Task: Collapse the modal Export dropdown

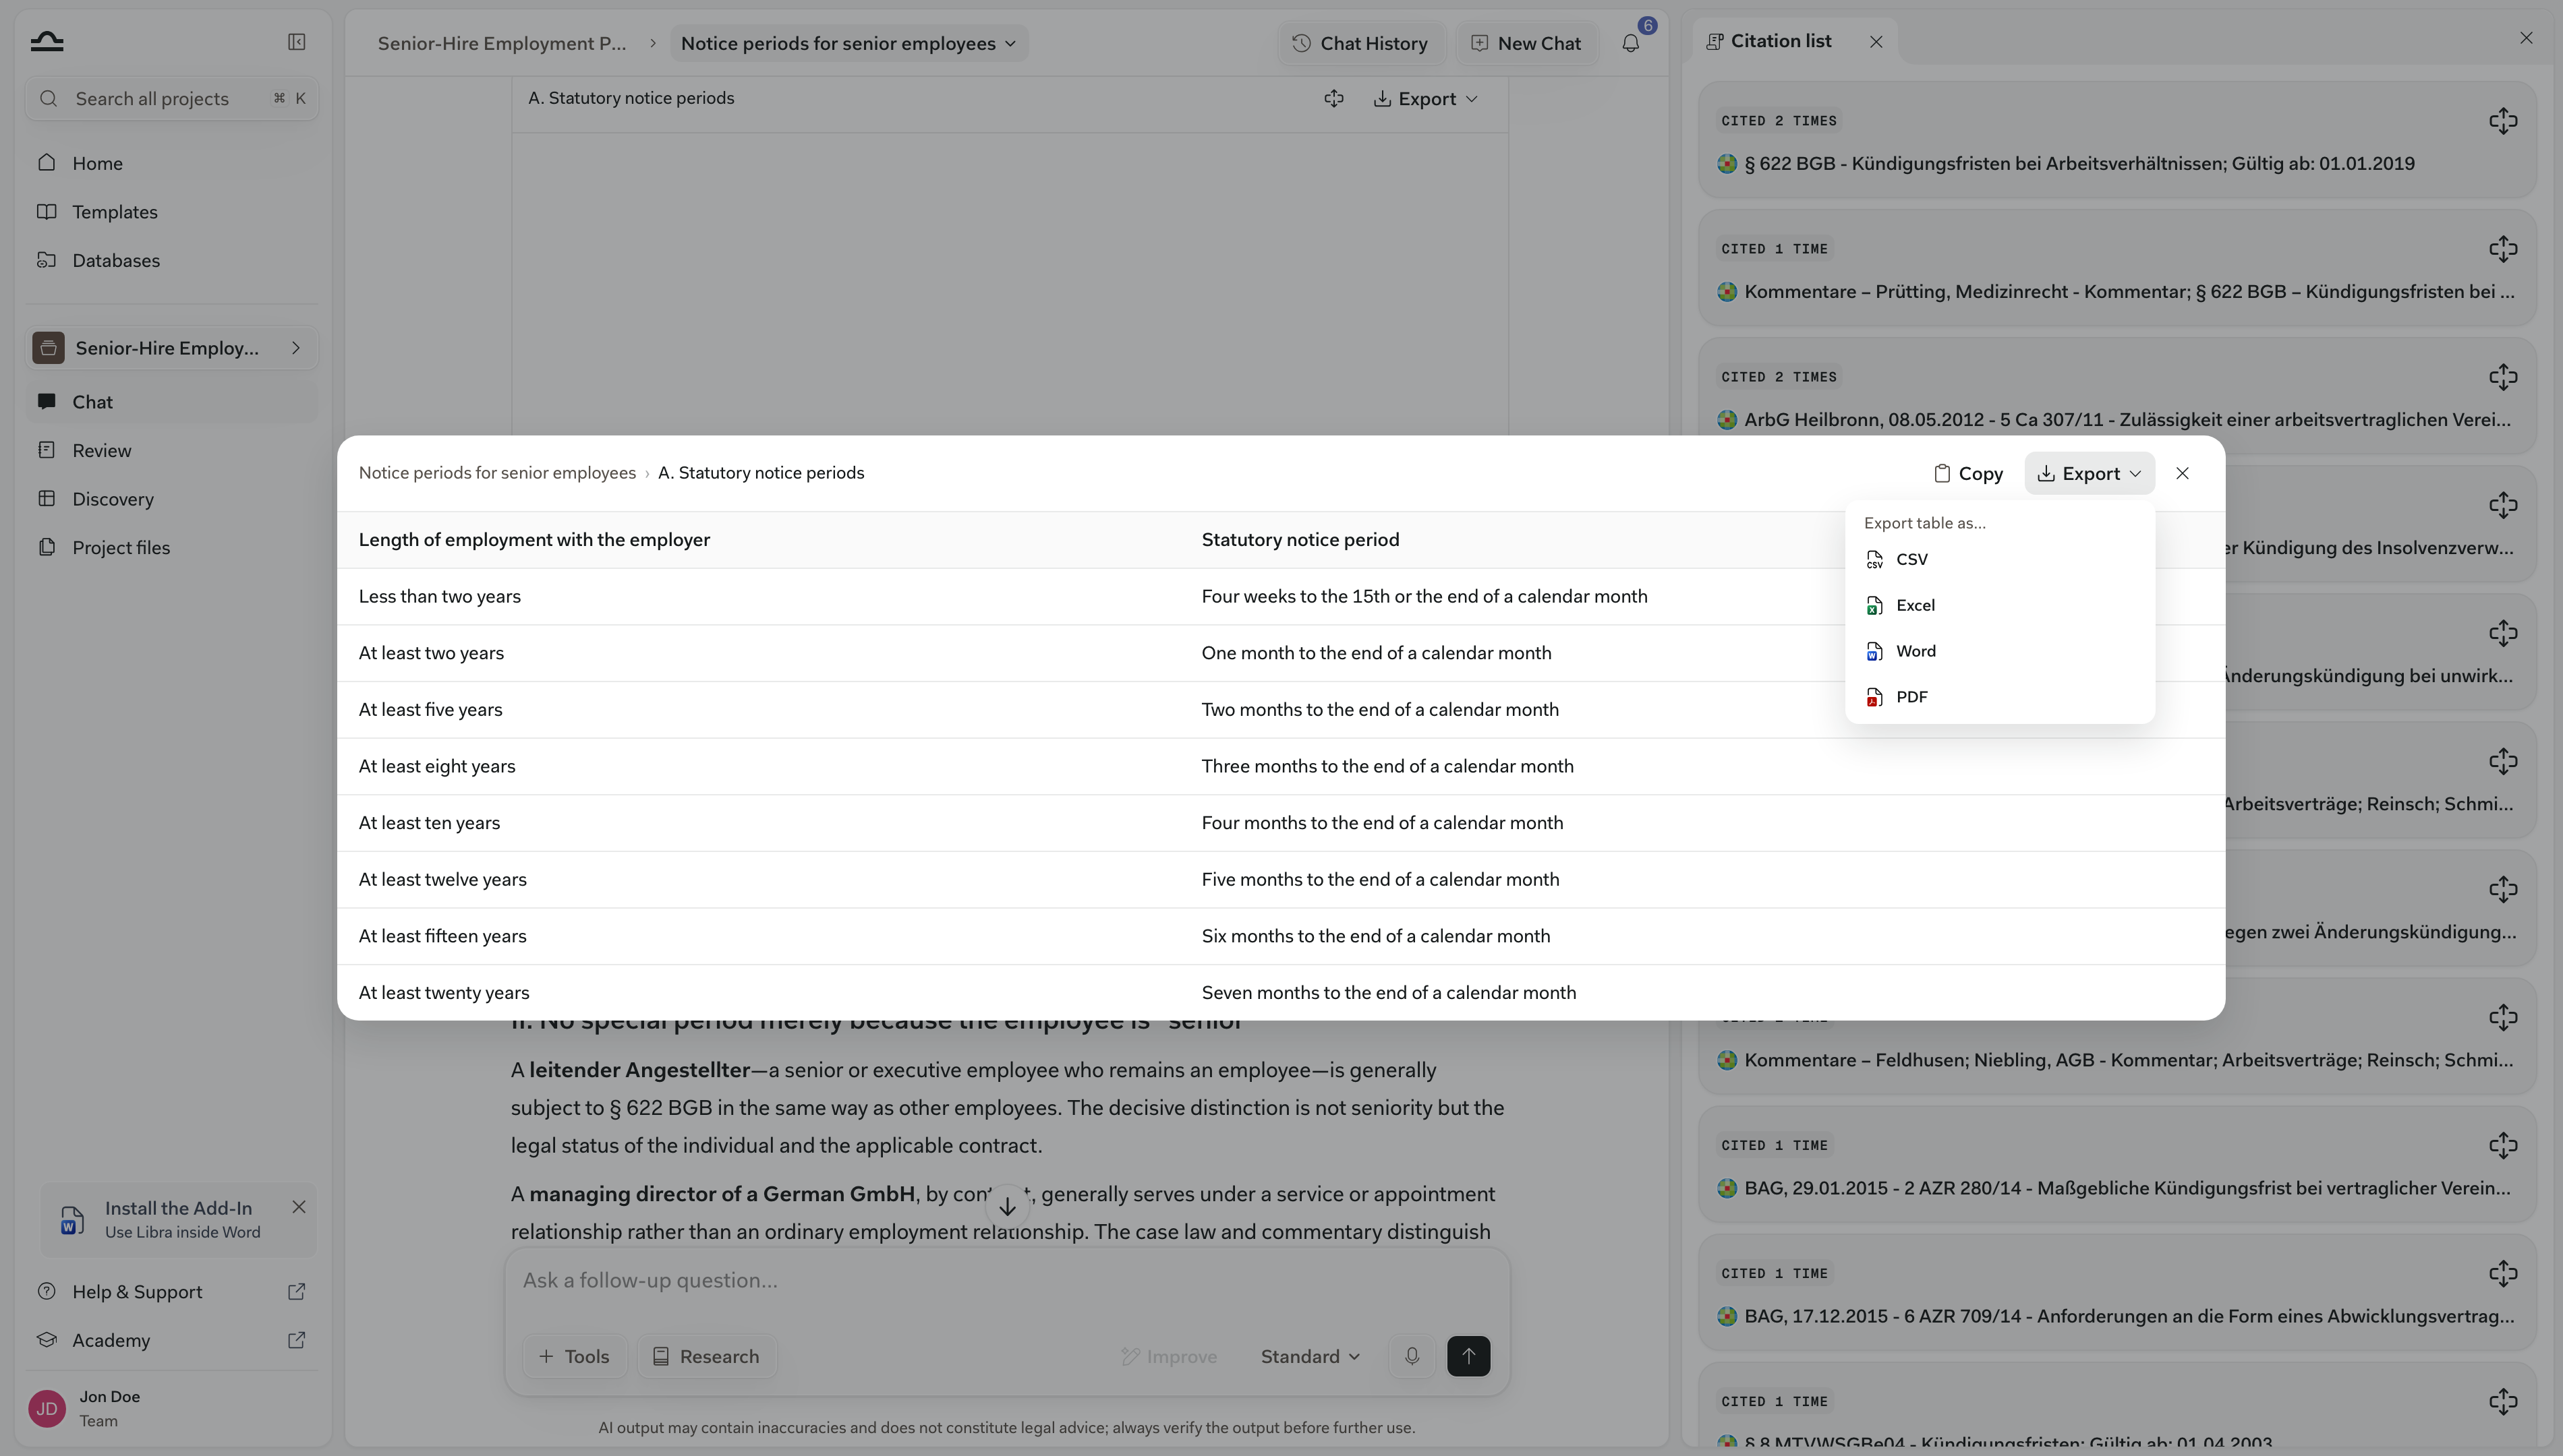Action: click(x=2089, y=473)
